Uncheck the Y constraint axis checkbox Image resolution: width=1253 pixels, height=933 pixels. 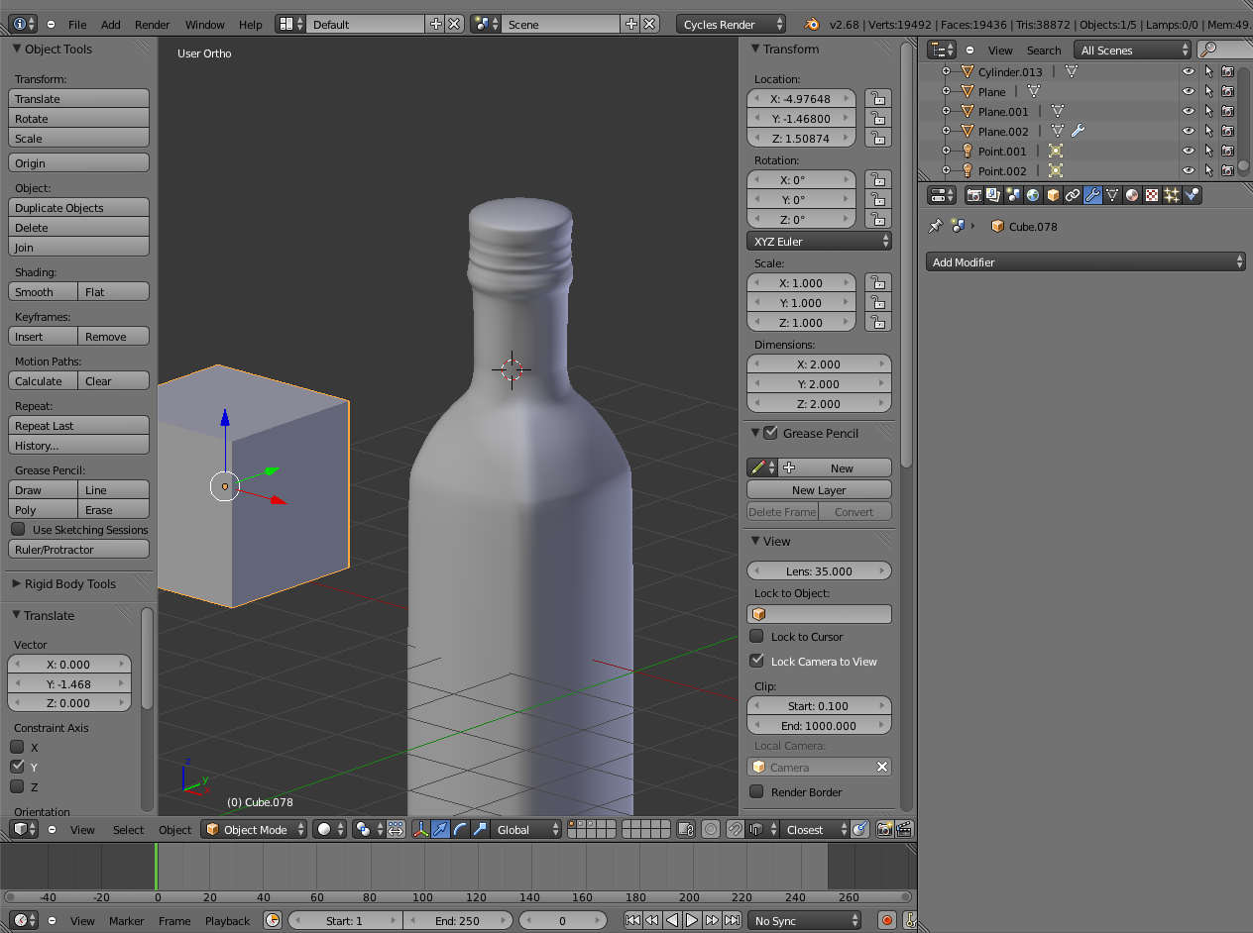coord(17,767)
